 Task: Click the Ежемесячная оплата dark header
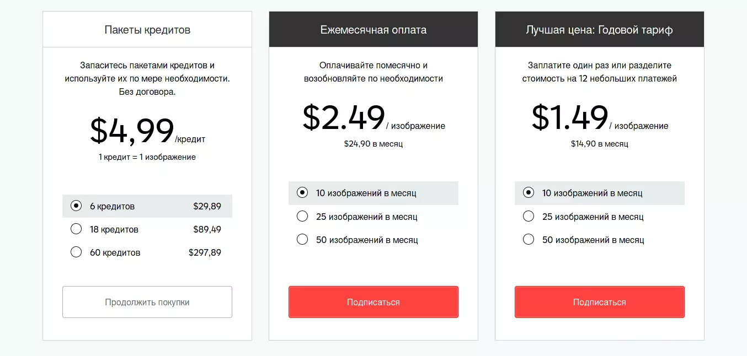click(x=373, y=30)
